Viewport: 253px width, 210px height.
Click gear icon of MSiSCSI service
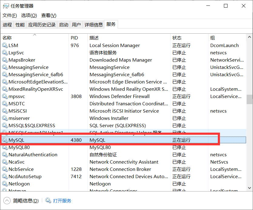5,111
